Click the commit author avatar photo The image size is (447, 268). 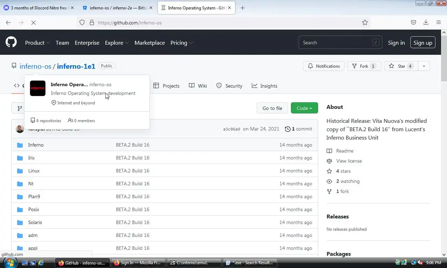pyautogui.click(x=20, y=129)
